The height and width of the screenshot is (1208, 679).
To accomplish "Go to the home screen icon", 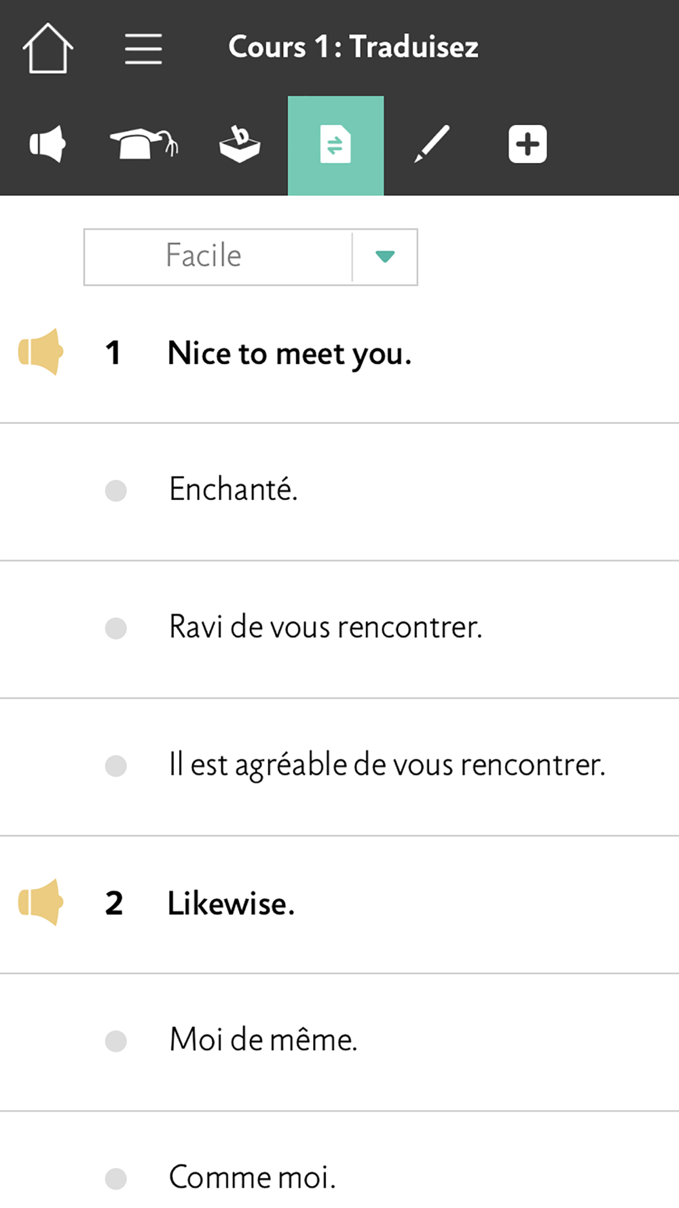I will point(48,48).
